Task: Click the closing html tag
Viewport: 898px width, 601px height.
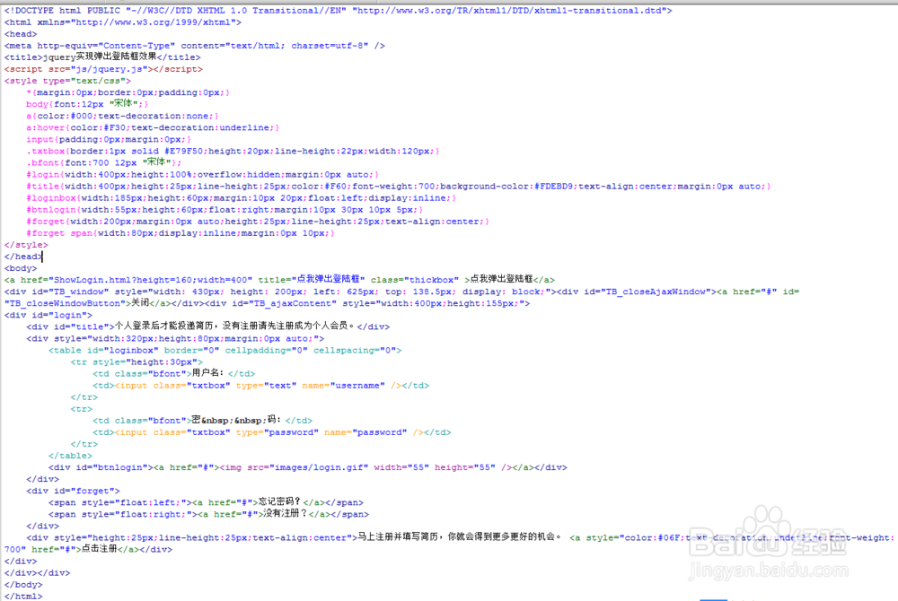Action: (x=23, y=596)
